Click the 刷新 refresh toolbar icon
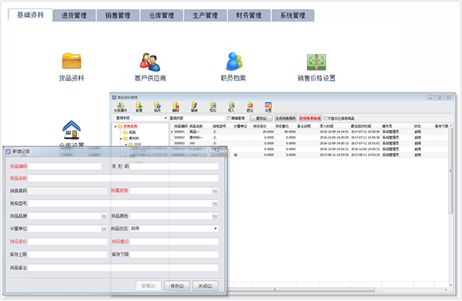 point(194,107)
